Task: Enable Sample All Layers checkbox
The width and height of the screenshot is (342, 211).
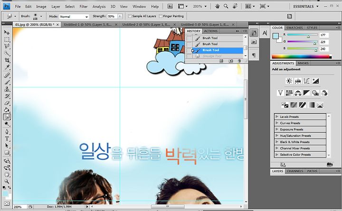Action: 130,16
